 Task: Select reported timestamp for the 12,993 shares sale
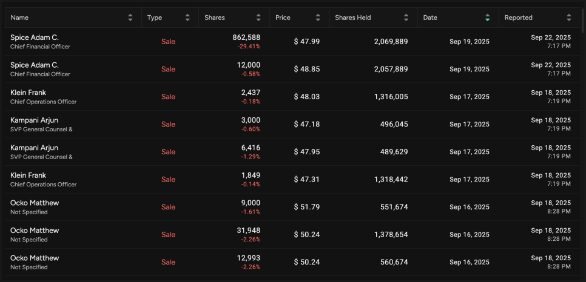pyautogui.click(x=550, y=262)
